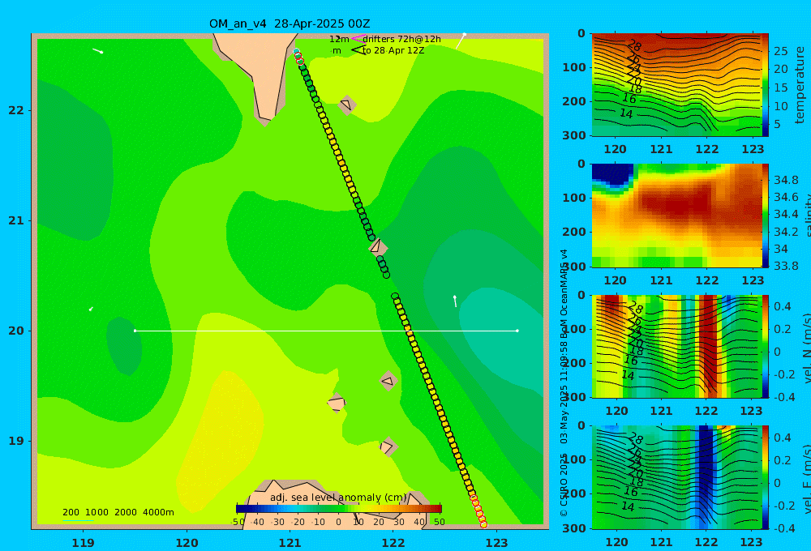
Task: Click the latitude label 22 on main map
Action: point(16,111)
